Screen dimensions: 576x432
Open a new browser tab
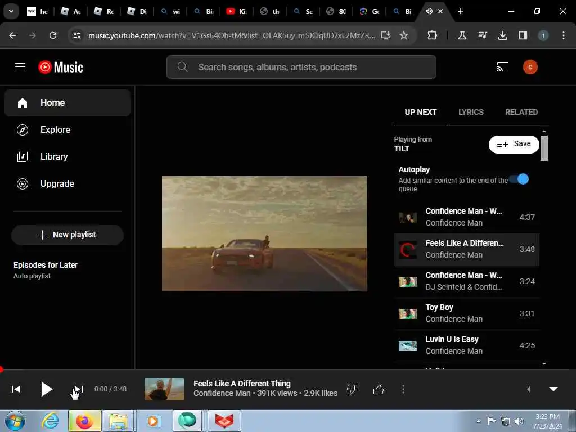click(460, 11)
